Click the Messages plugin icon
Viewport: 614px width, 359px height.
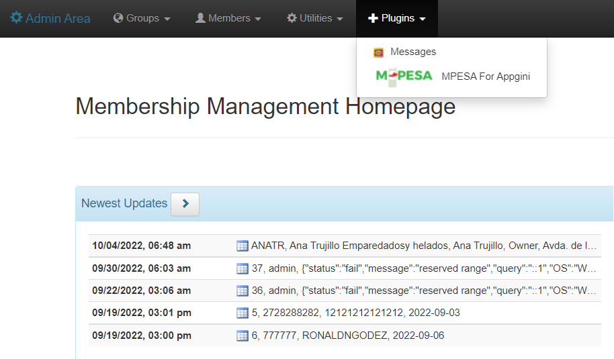pyautogui.click(x=379, y=52)
